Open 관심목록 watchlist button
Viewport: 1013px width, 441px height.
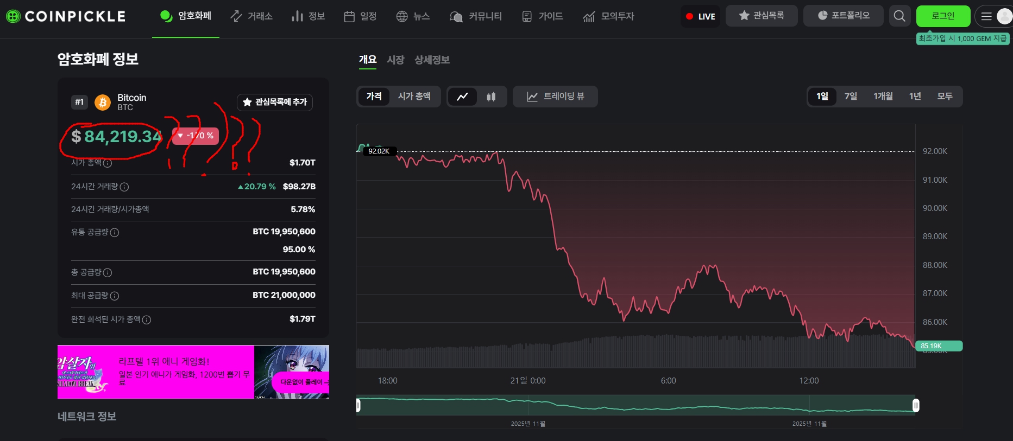tap(762, 16)
